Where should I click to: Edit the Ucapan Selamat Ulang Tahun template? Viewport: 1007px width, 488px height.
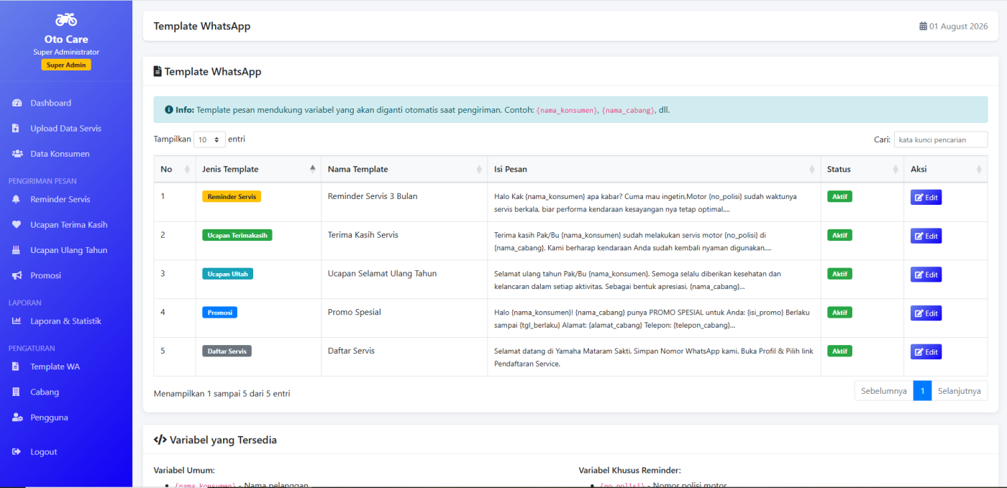[x=926, y=275]
